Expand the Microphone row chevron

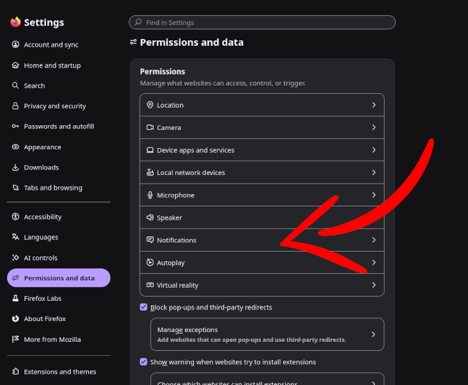tap(373, 195)
